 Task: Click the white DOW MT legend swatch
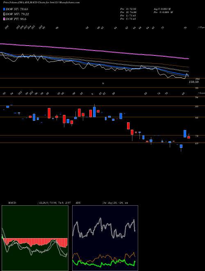pos(4,14)
